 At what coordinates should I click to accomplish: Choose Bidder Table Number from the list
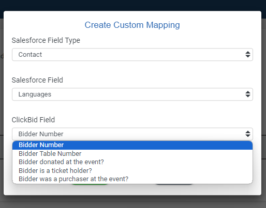click(x=132, y=154)
